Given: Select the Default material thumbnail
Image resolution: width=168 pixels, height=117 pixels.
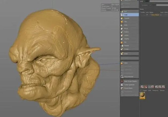Looking at the screenshot, I should click(x=142, y=96).
